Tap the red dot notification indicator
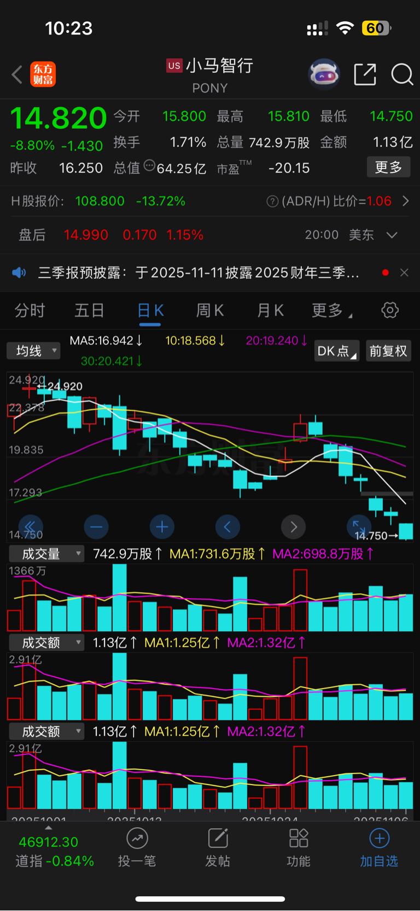This screenshot has height=911, width=420. [x=386, y=272]
